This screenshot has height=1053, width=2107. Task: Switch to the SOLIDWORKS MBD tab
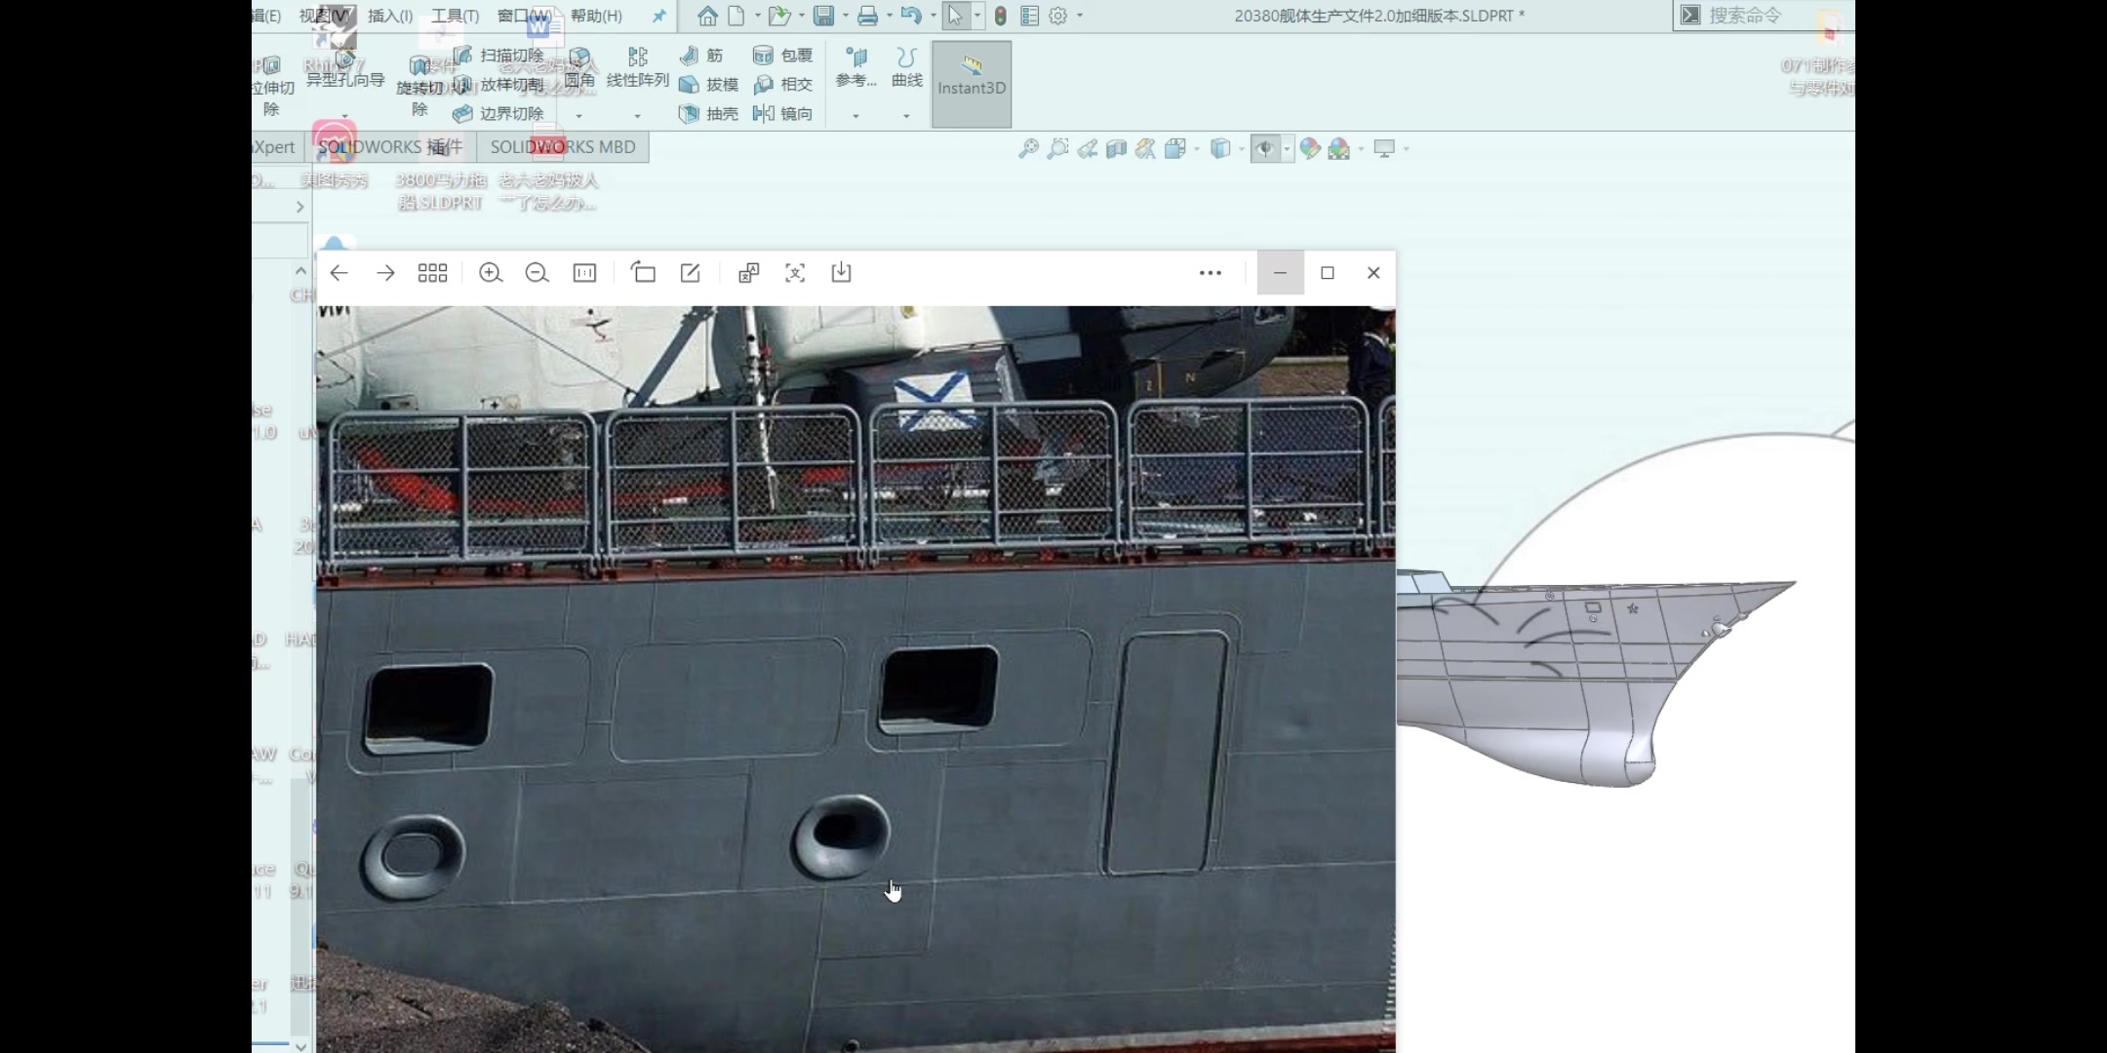563,147
